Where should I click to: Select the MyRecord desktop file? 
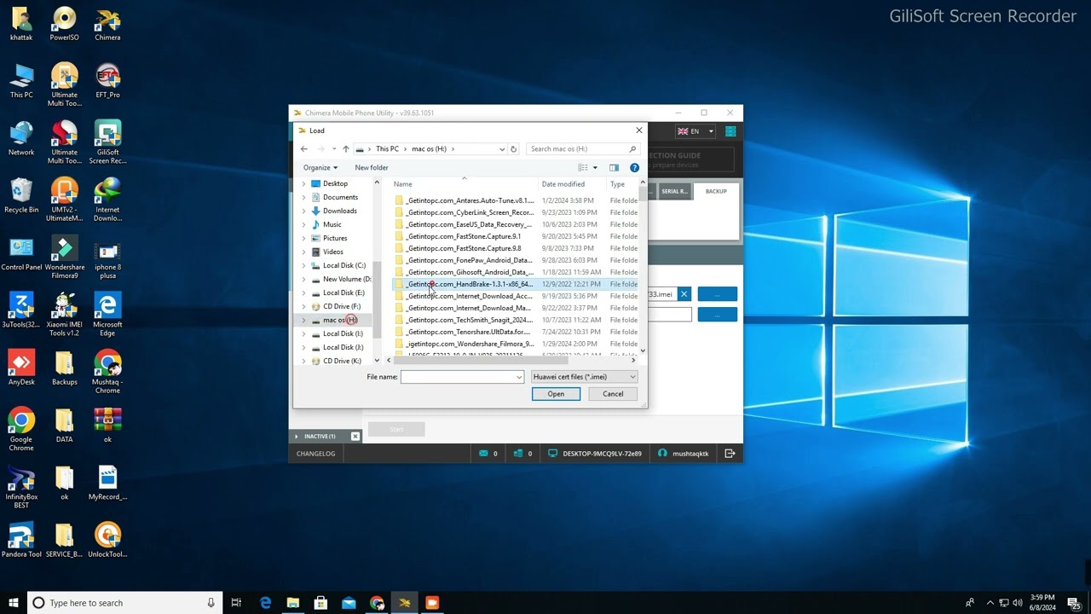(x=107, y=483)
